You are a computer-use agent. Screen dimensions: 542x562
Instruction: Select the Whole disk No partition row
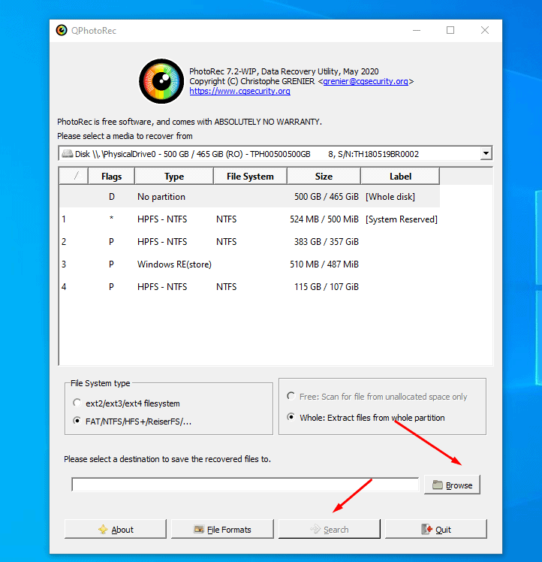(249, 197)
